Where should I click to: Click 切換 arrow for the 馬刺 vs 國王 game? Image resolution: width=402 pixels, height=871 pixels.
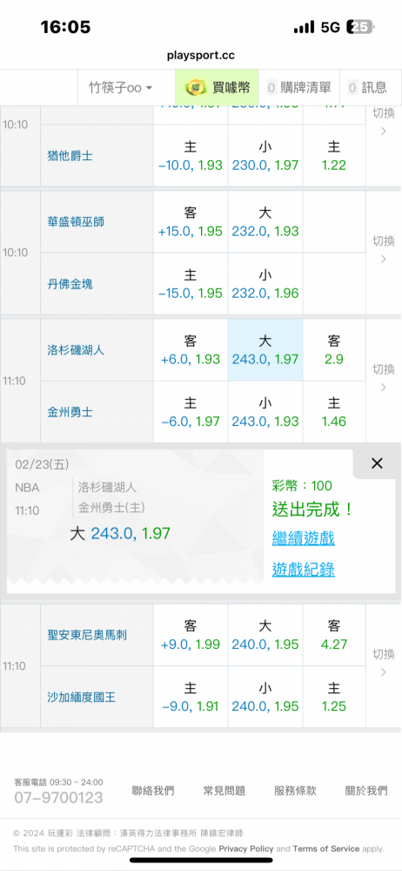click(x=383, y=663)
